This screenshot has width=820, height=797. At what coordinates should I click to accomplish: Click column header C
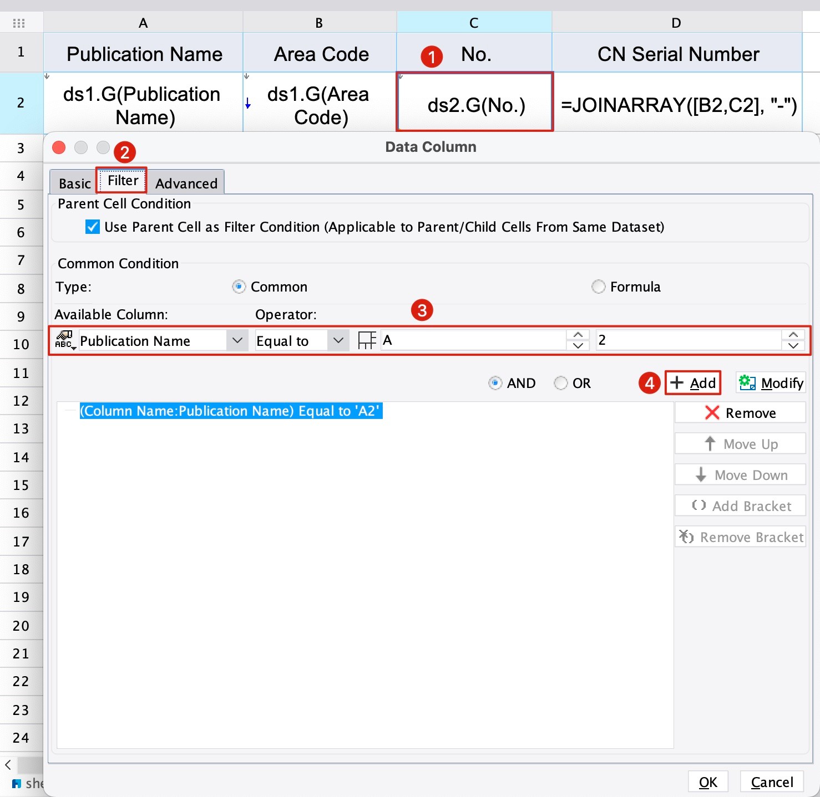(474, 23)
